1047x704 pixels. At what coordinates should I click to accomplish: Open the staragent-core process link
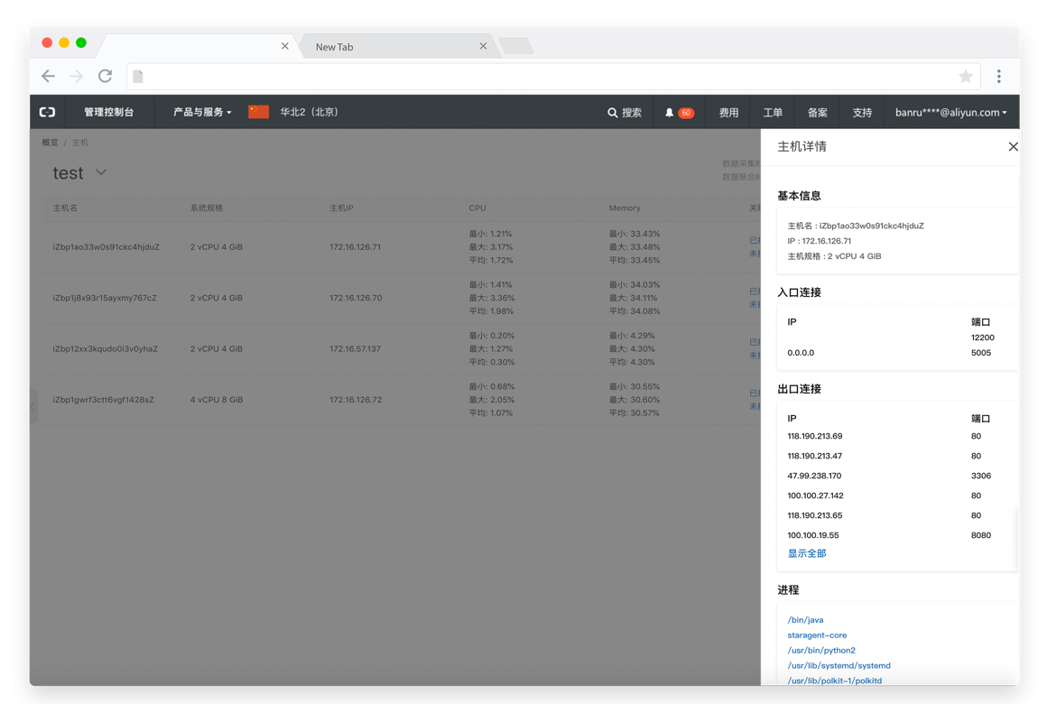[x=817, y=635]
